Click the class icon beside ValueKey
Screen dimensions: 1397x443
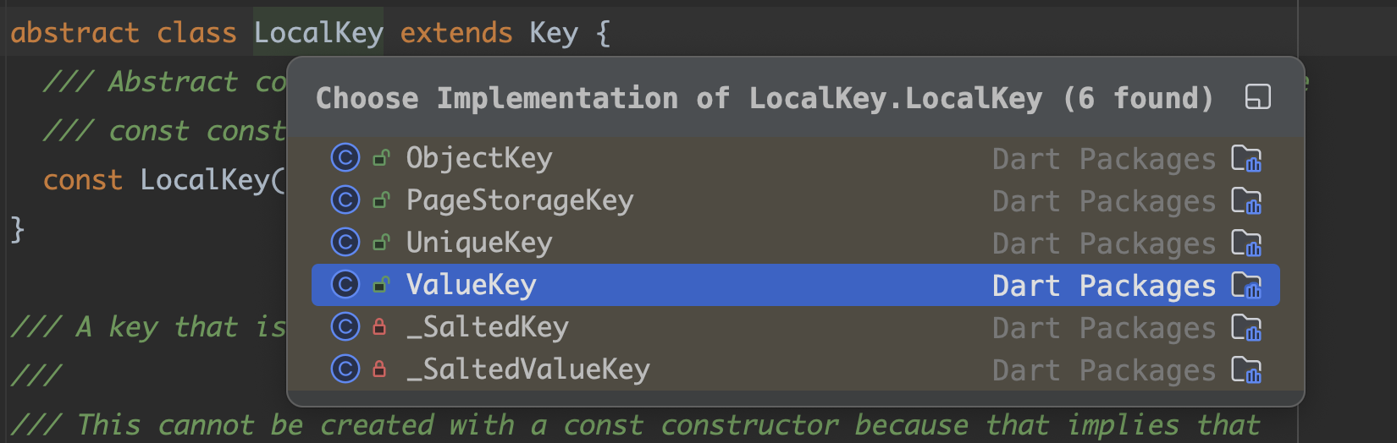point(345,285)
